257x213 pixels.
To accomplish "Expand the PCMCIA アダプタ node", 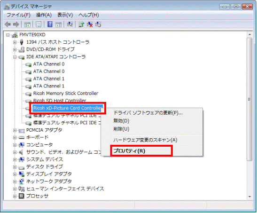I will click(x=15, y=130).
